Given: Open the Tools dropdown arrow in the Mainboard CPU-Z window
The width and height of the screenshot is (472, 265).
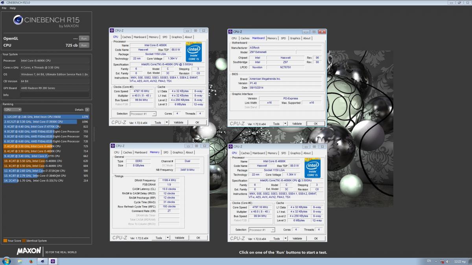Looking at the screenshot, I should [286, 124].
